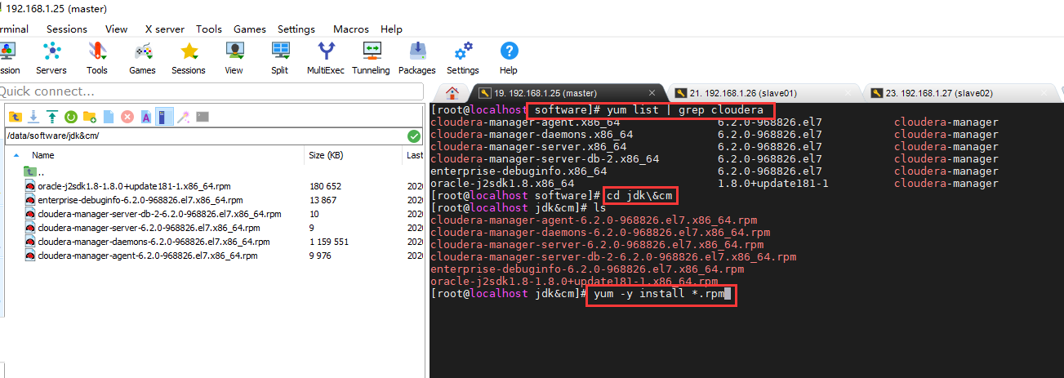
Task: Open the Games toolbar icon
Action: pyautogui.click(x=143, y=58)
